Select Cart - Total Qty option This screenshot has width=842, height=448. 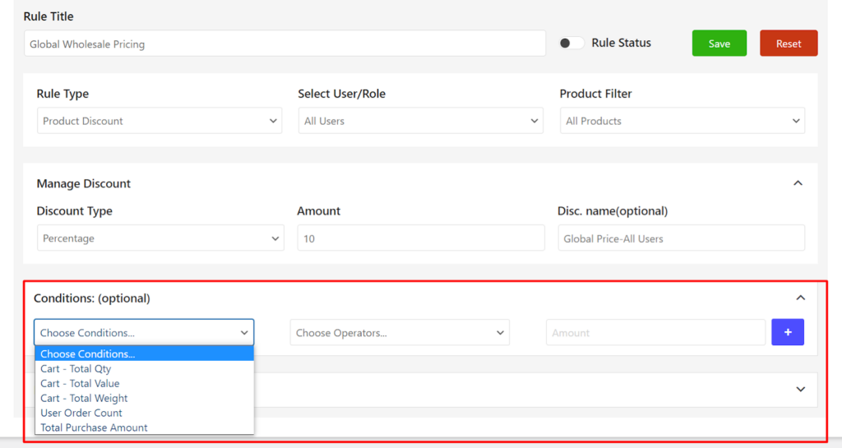(144, 368)
